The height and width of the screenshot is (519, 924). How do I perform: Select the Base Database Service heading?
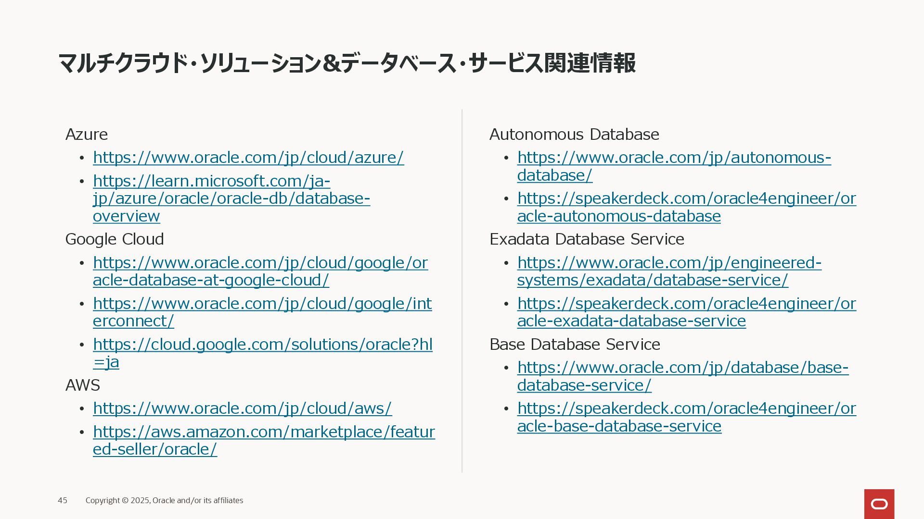click(575, 345)
